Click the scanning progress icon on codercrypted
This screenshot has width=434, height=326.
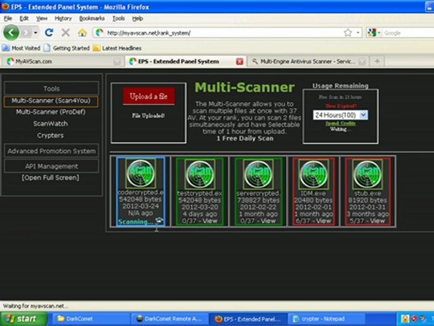[x=160, y=221]
